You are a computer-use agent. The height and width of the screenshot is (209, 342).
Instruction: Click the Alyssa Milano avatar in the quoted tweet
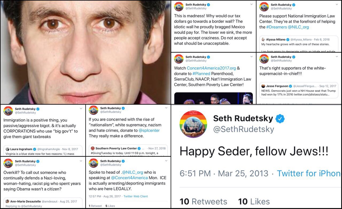pyautogui.click(x=263, y=40)
